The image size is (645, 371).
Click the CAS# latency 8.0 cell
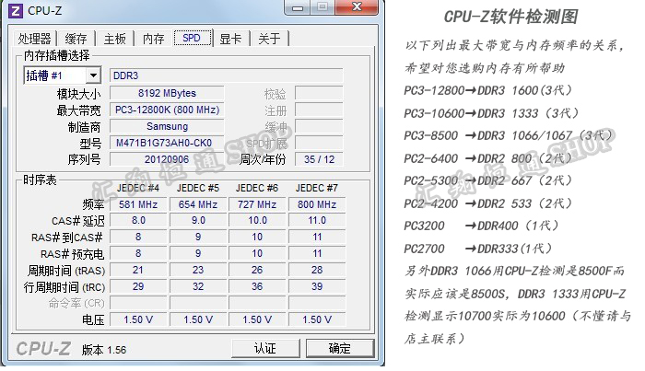click(138, 220)
